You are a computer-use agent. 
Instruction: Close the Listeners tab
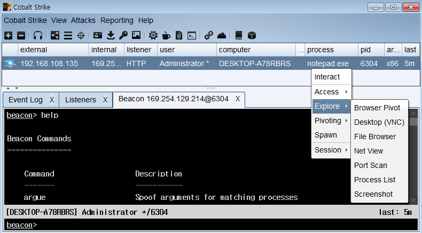[x=105, y=100]
